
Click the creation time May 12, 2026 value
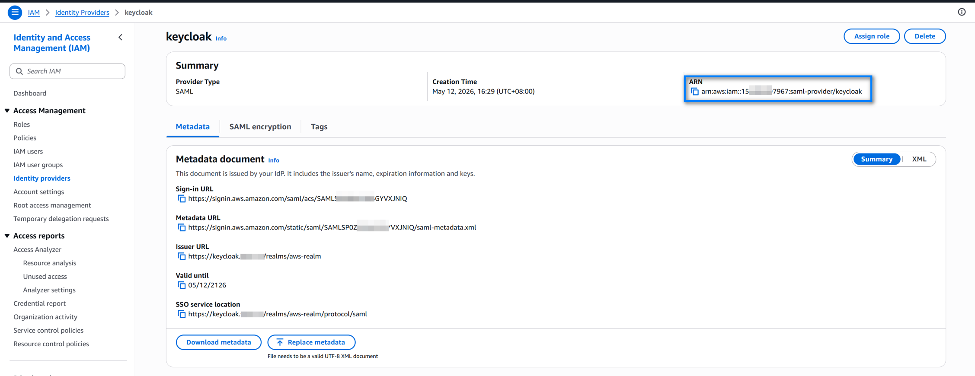pos(483,92)
